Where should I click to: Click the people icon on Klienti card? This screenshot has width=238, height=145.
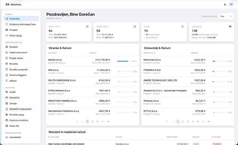[183, 26]
